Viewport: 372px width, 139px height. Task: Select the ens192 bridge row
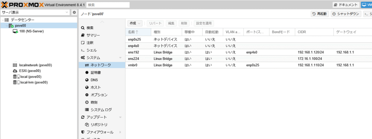248,52
